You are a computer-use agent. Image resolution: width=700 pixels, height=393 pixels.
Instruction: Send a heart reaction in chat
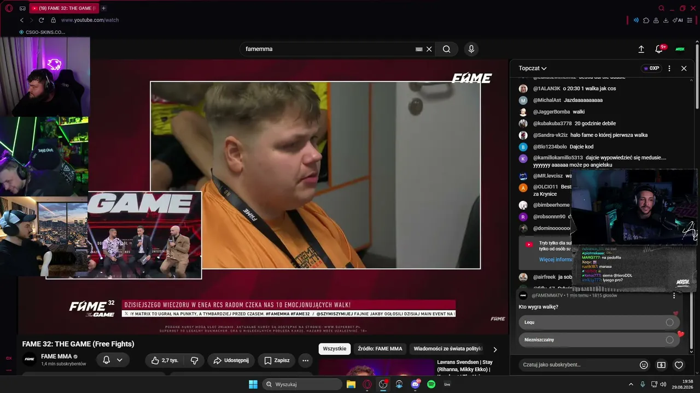(x=679, y=365)
